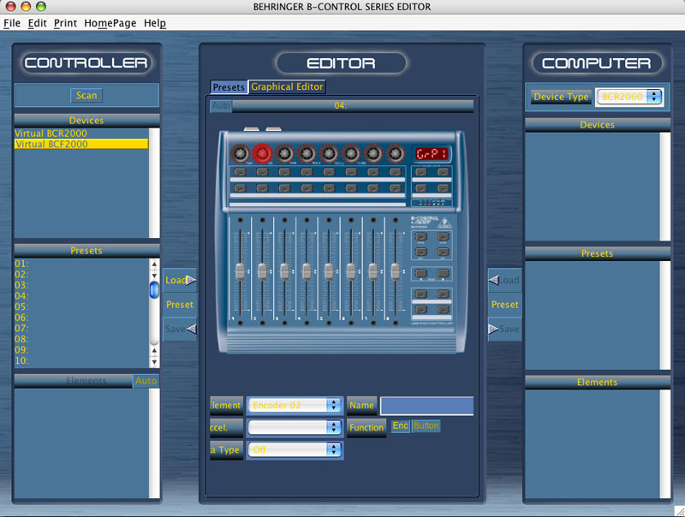
Task: Open the Data Type dropdown showing Off
Action: [295, 449]
